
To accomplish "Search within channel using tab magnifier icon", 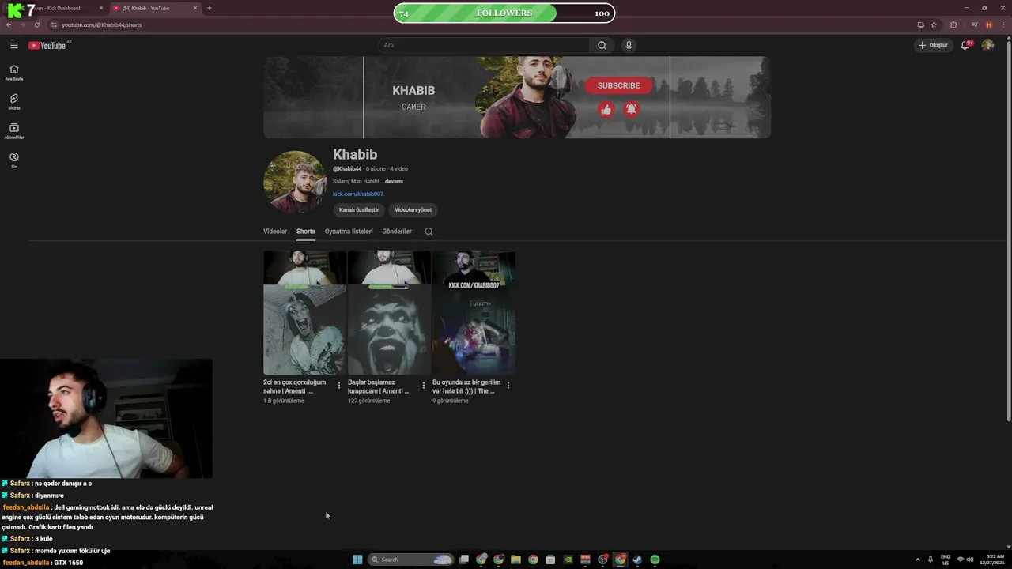I will tap(429, 232).
